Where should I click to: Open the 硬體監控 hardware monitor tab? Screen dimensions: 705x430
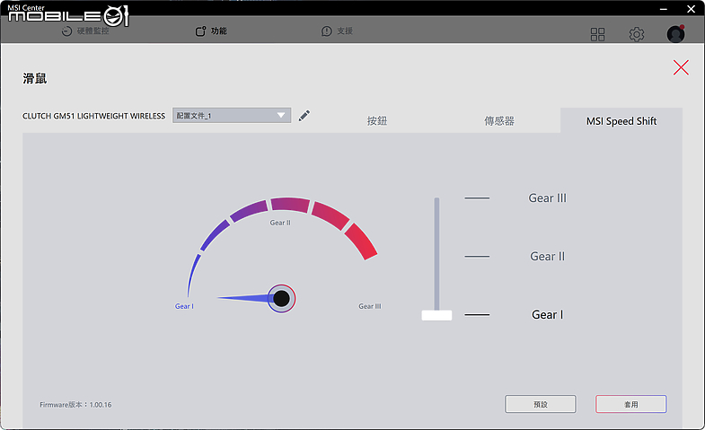click(x=85, y=31)
